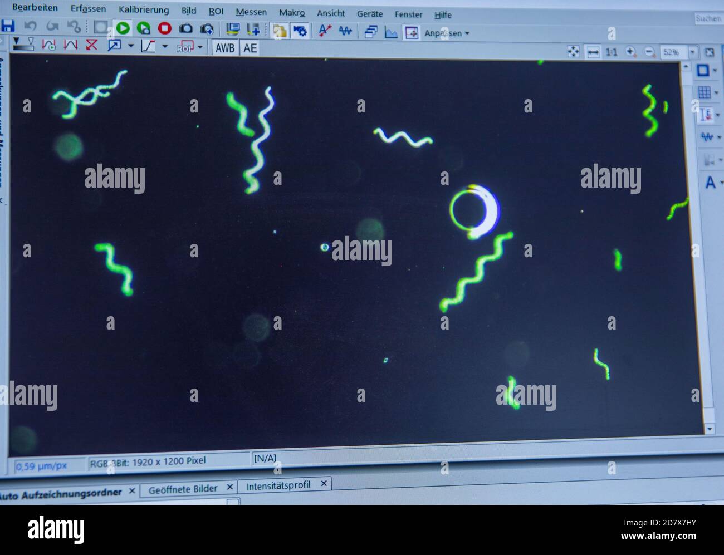Image resolution: width=724 pixels, height=555 pixels.
Task: Click green play button with camera overlay
Action: (x=144, y=28)
